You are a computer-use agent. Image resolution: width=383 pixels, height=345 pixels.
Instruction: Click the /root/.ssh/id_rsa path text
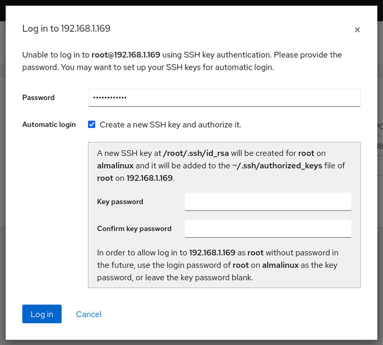(196, 153)
